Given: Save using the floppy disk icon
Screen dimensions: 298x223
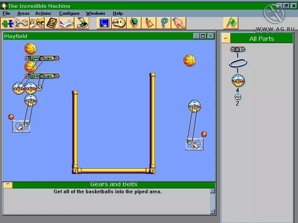Looking at the screenshot, I should click(104, 23).
